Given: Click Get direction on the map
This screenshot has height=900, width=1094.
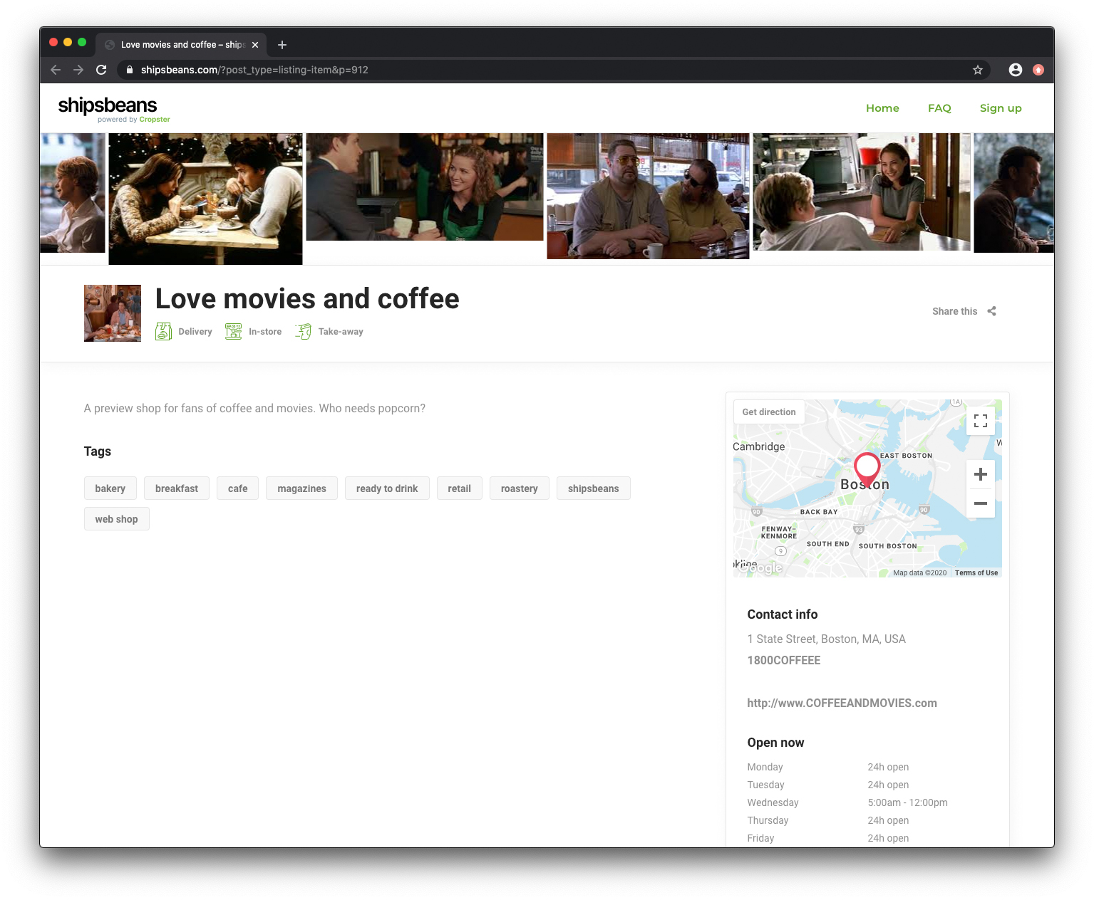Looking at the screenshot, I should point(769,412).
